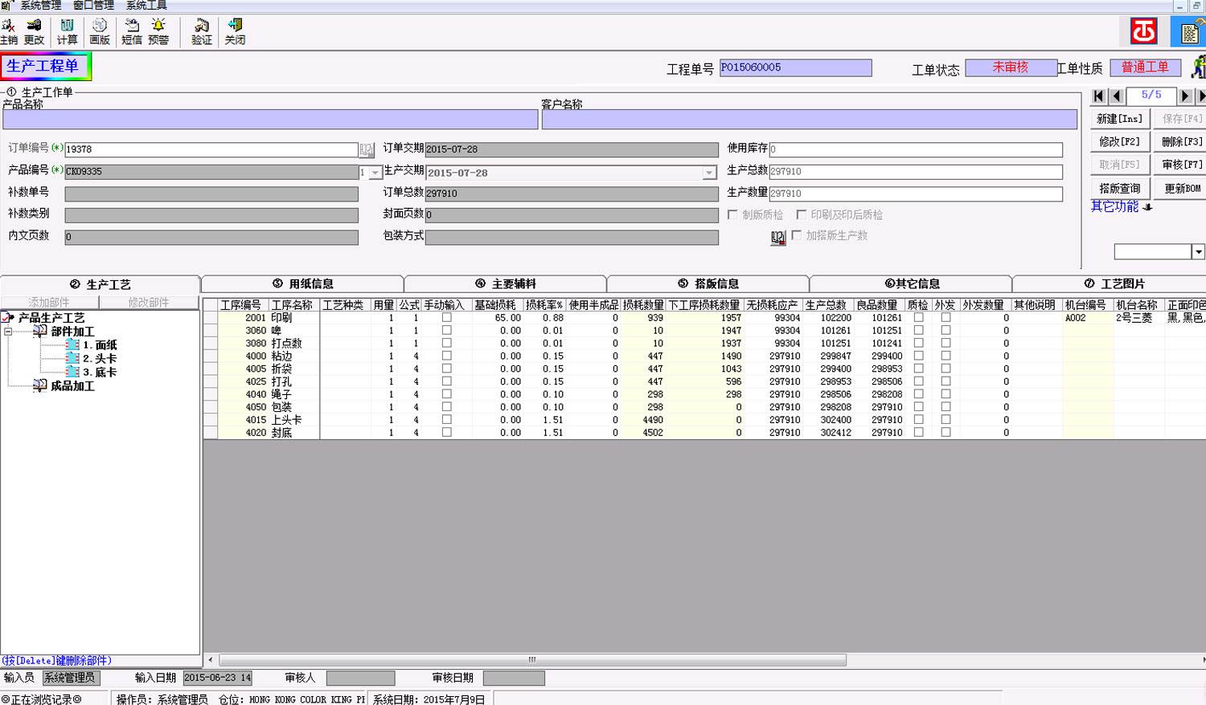Select the 成品加工 tree item
The image size is (1206, 705).
tap(72, 386)
